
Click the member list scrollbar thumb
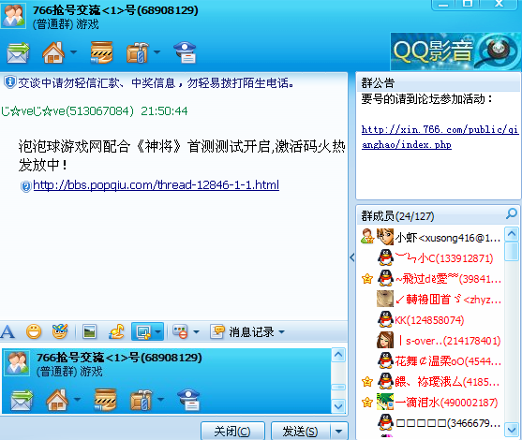512,252
